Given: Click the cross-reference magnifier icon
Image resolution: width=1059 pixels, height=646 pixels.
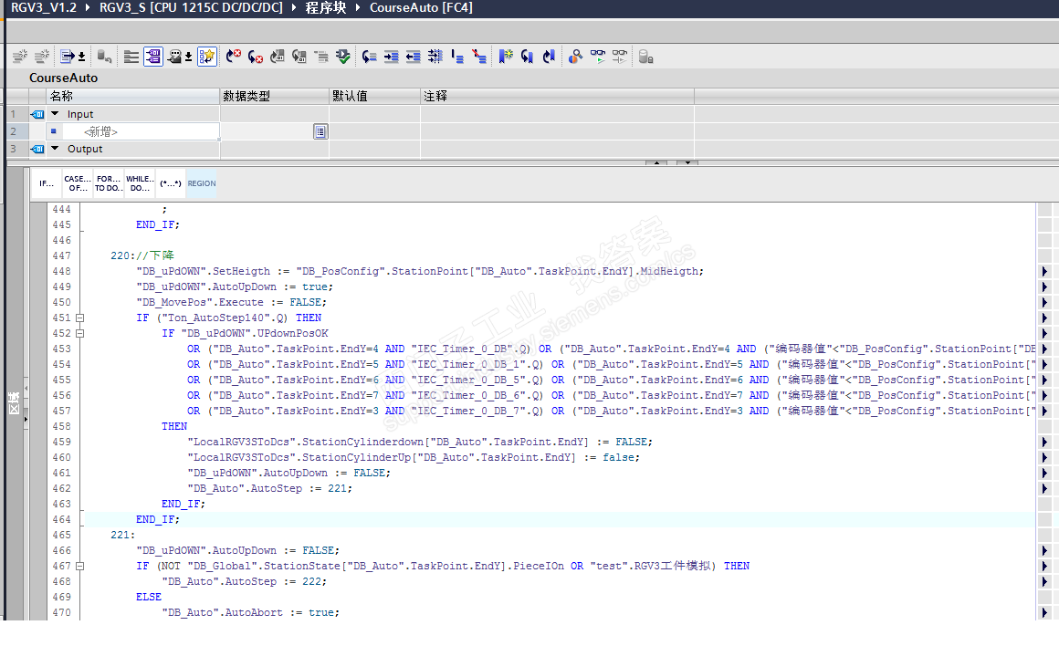Looking at the screenshot, I should pyautogui.click(x=575, y=57).
